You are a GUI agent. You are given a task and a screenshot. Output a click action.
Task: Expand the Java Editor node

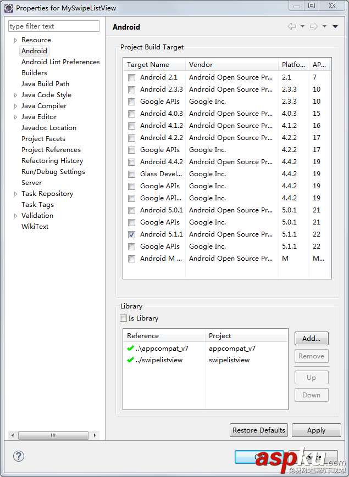coord(15,117)
